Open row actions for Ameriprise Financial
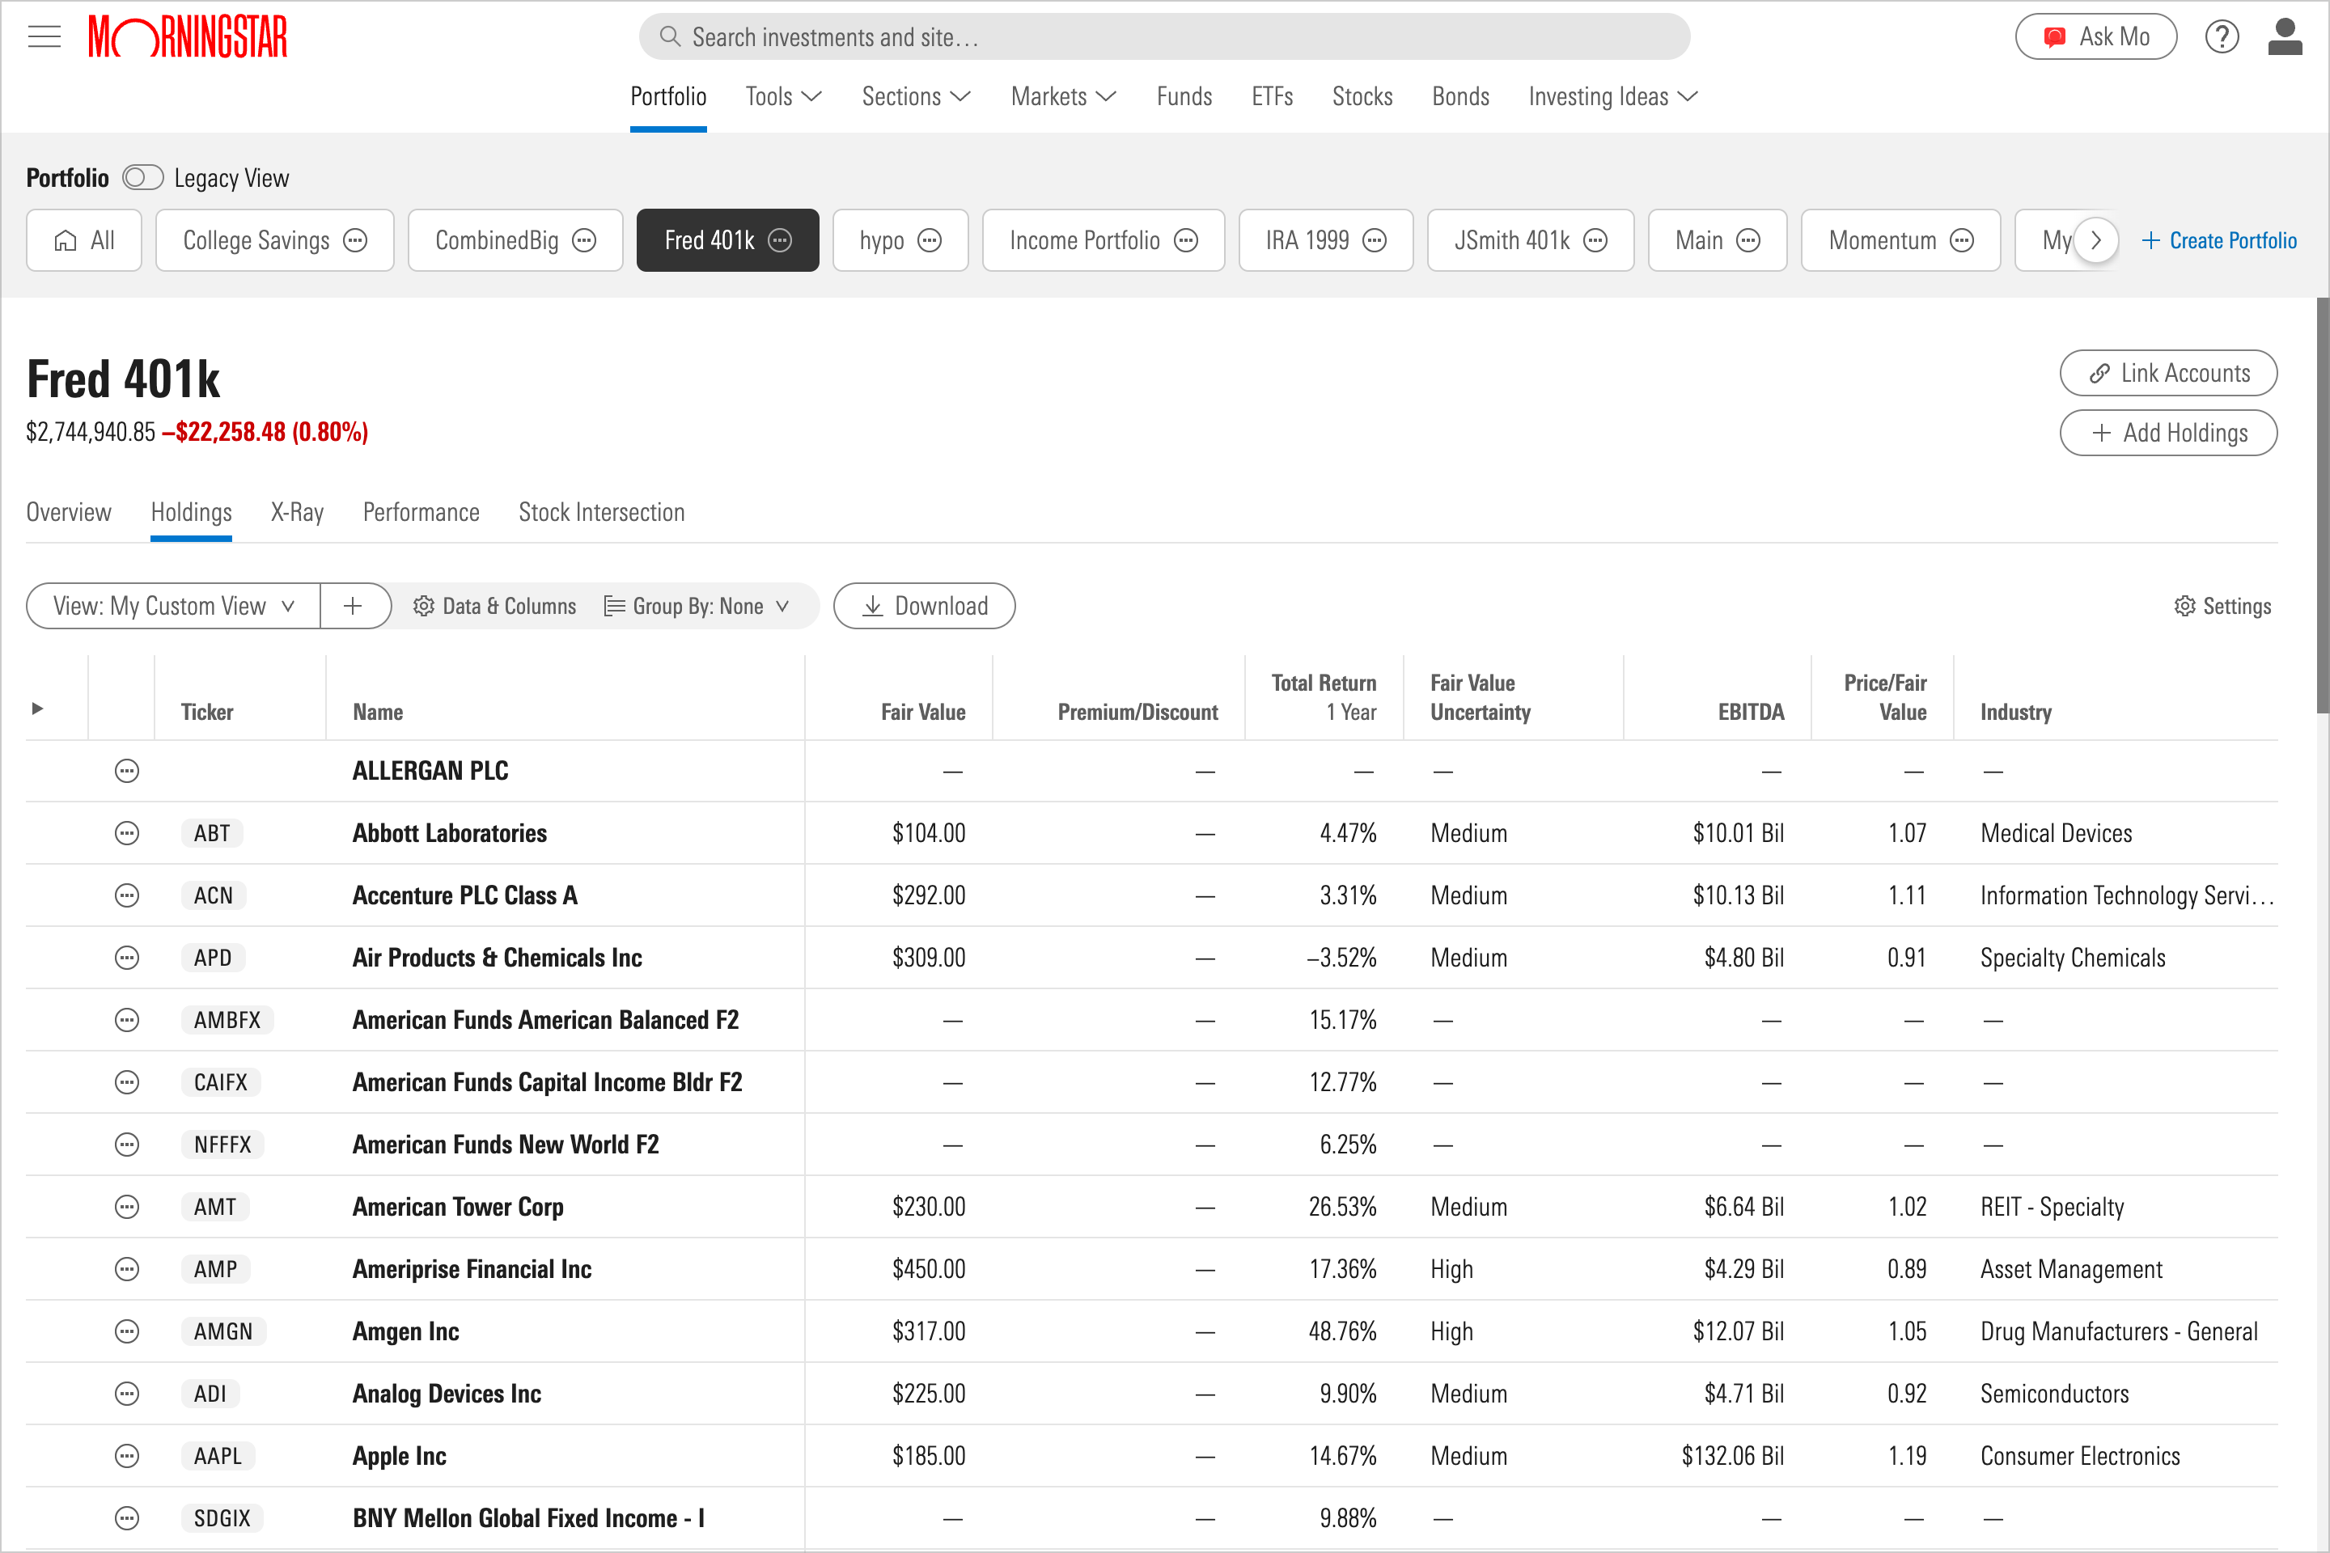The width and height of the screenshot is (2330, 1553). point(127,1270)
